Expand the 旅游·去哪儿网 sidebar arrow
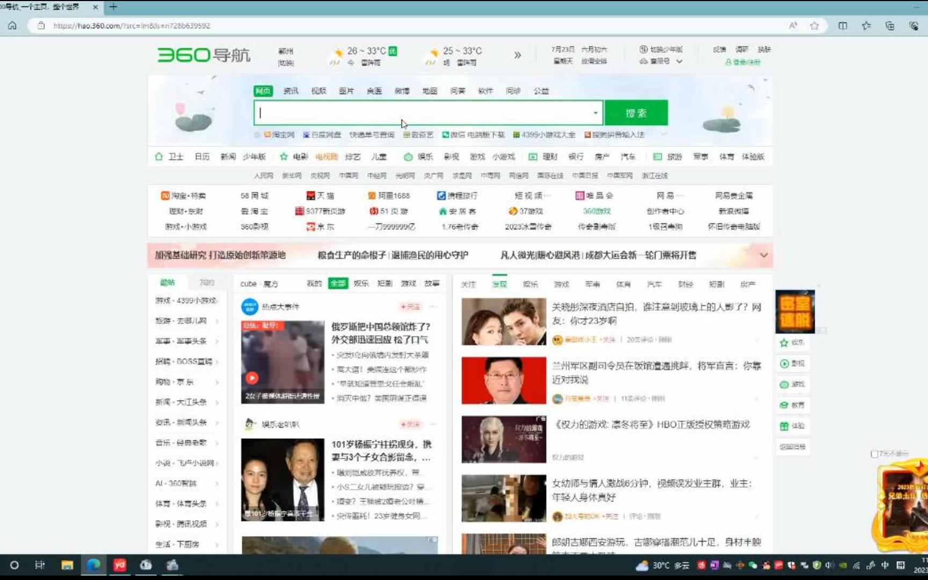This screenshot has width=928, height=580. coord(217,321)
